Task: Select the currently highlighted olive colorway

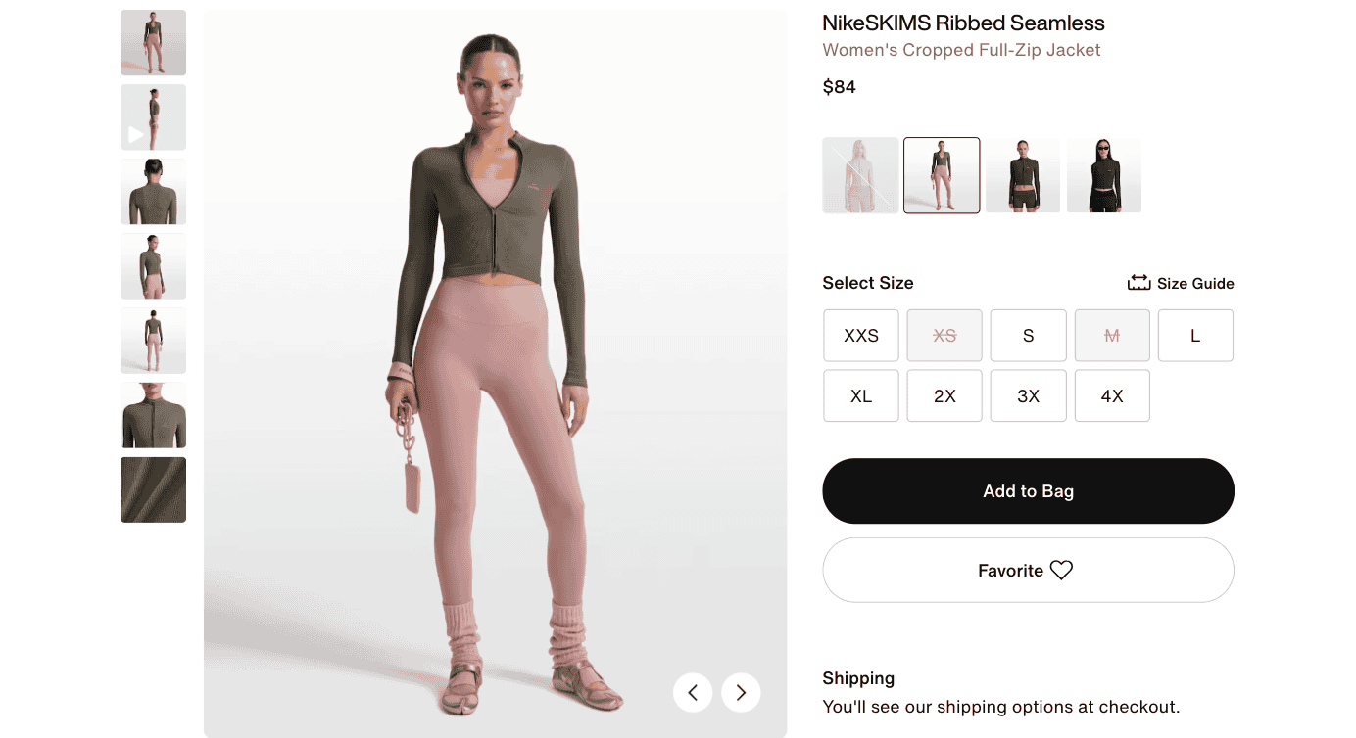Action: [942, 175]
